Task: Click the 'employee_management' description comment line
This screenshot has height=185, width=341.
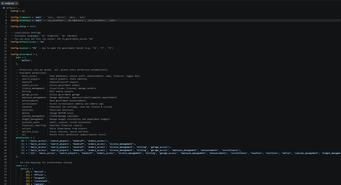Action: 66,98
